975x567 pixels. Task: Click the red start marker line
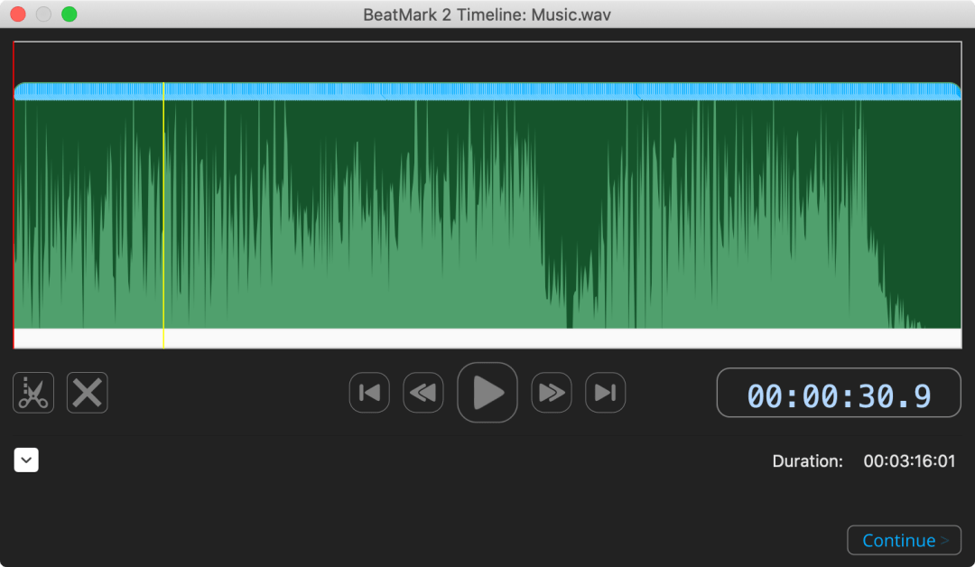pos(14,195)
